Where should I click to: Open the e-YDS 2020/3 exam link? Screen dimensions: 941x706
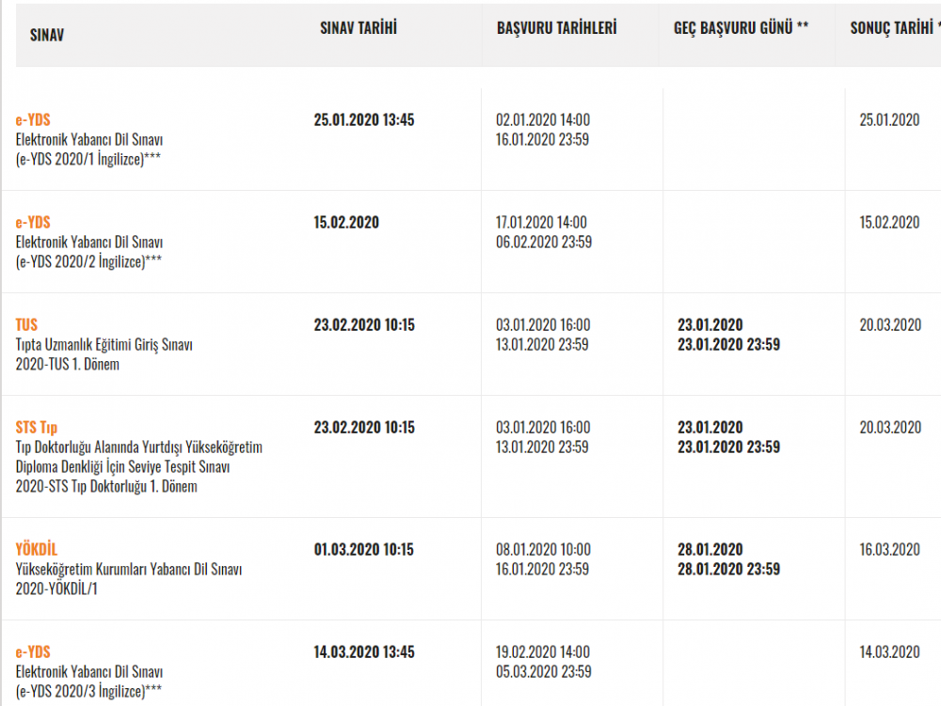pos(33,651)
